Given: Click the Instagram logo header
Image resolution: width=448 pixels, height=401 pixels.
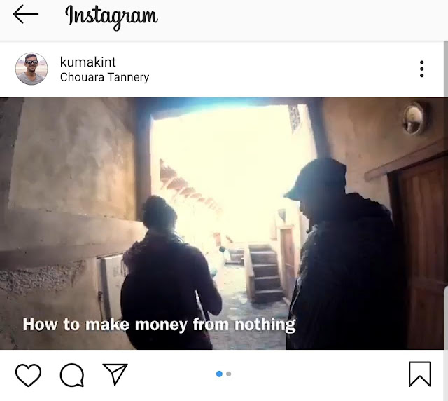Looking at the screenshot, I should (x=111, y=15).
